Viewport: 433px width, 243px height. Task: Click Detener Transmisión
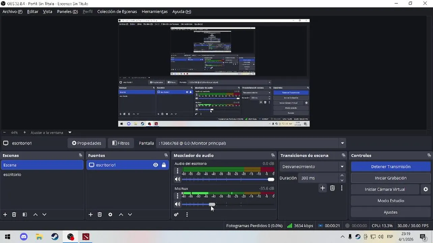pos(391,167)
